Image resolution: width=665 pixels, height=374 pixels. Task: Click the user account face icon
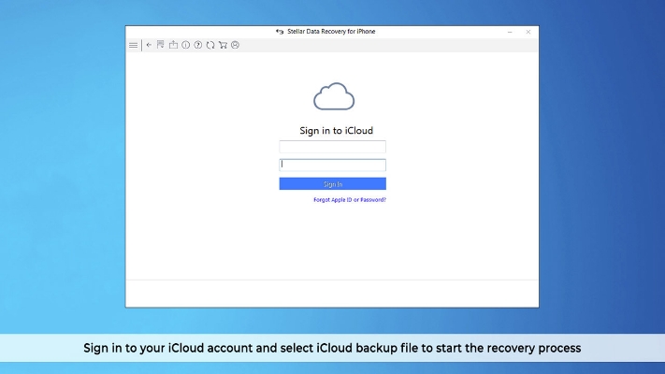pos(236,45)
